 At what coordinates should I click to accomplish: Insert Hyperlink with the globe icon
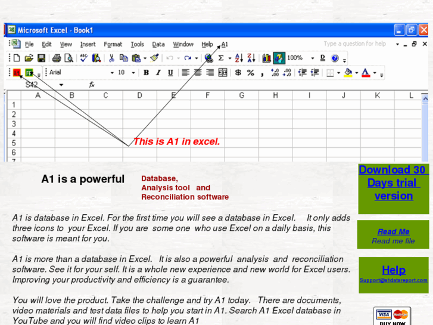pos(209,58)
